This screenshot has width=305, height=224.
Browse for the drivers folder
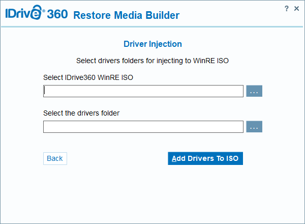[254, 127]
